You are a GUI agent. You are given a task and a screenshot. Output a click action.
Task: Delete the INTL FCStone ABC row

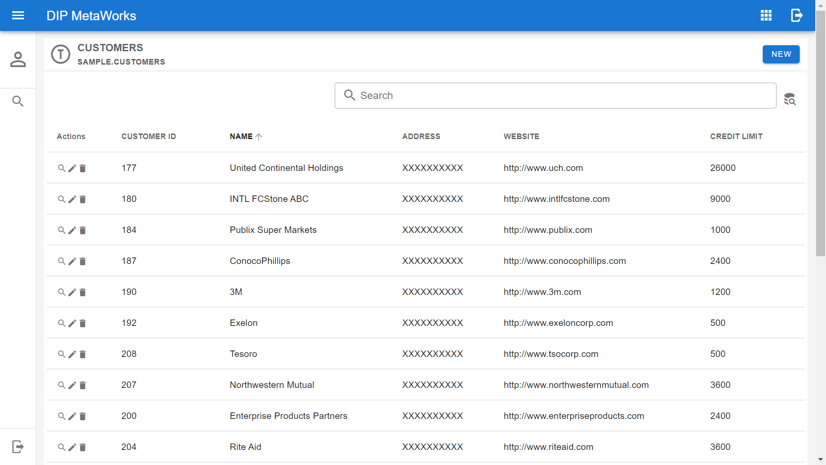83,199
